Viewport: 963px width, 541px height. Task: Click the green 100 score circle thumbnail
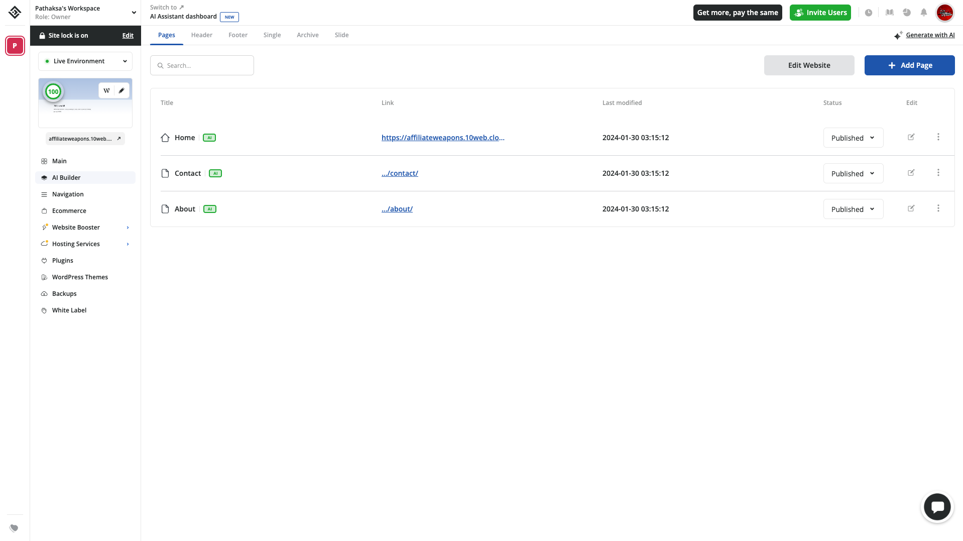(x=53, y=91)
